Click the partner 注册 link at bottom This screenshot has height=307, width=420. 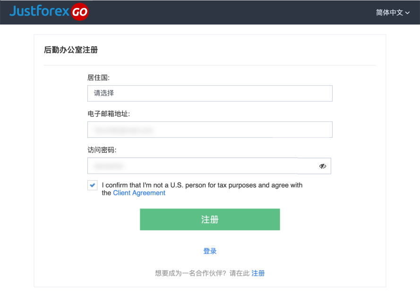258,274
